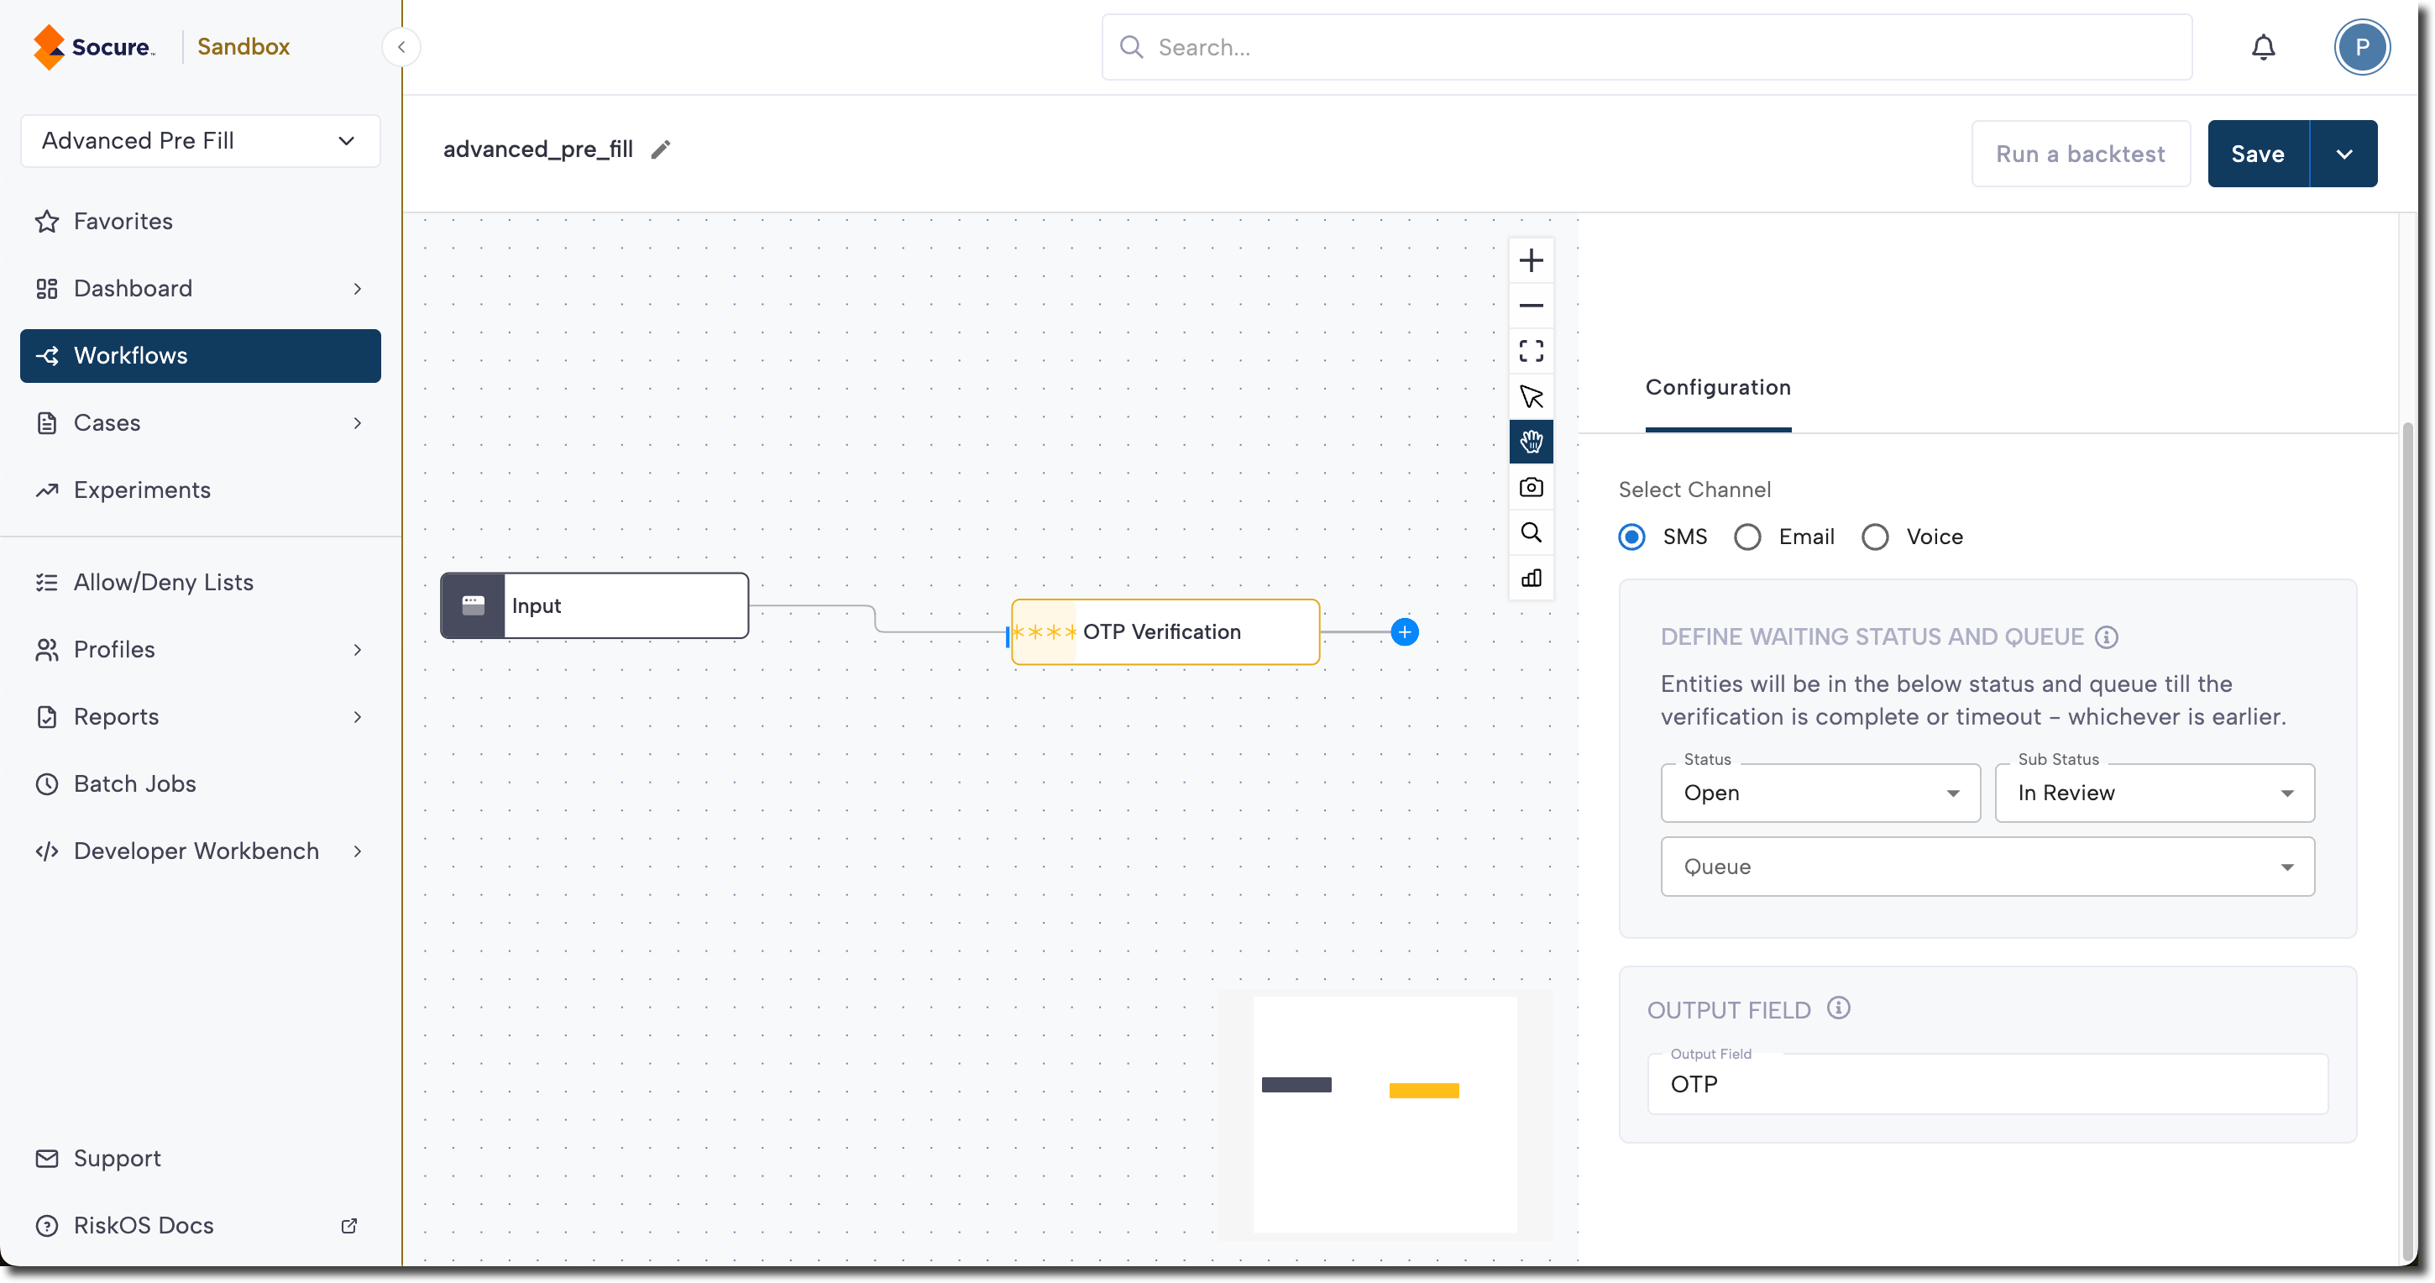Click the fit-to-view canvas icon
Image resolution: width=2435 pixels, height=1283 pixels.
(1531, 351)
